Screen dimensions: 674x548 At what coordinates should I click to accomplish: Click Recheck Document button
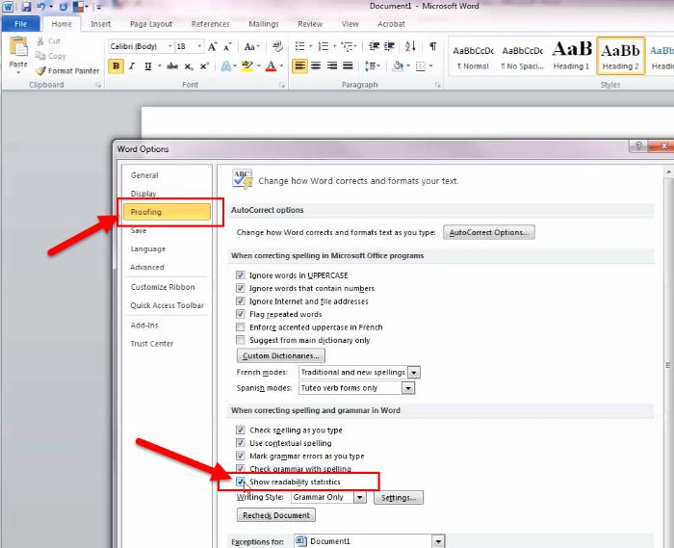276,515
